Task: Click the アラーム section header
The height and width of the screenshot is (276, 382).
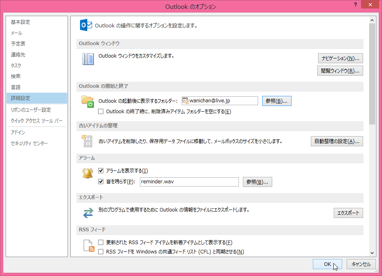Action: (220, 158)
